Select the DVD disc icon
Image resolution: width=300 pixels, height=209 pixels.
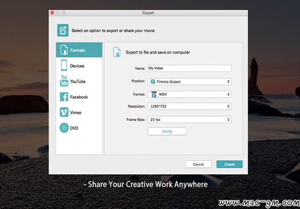click(64, 128)
